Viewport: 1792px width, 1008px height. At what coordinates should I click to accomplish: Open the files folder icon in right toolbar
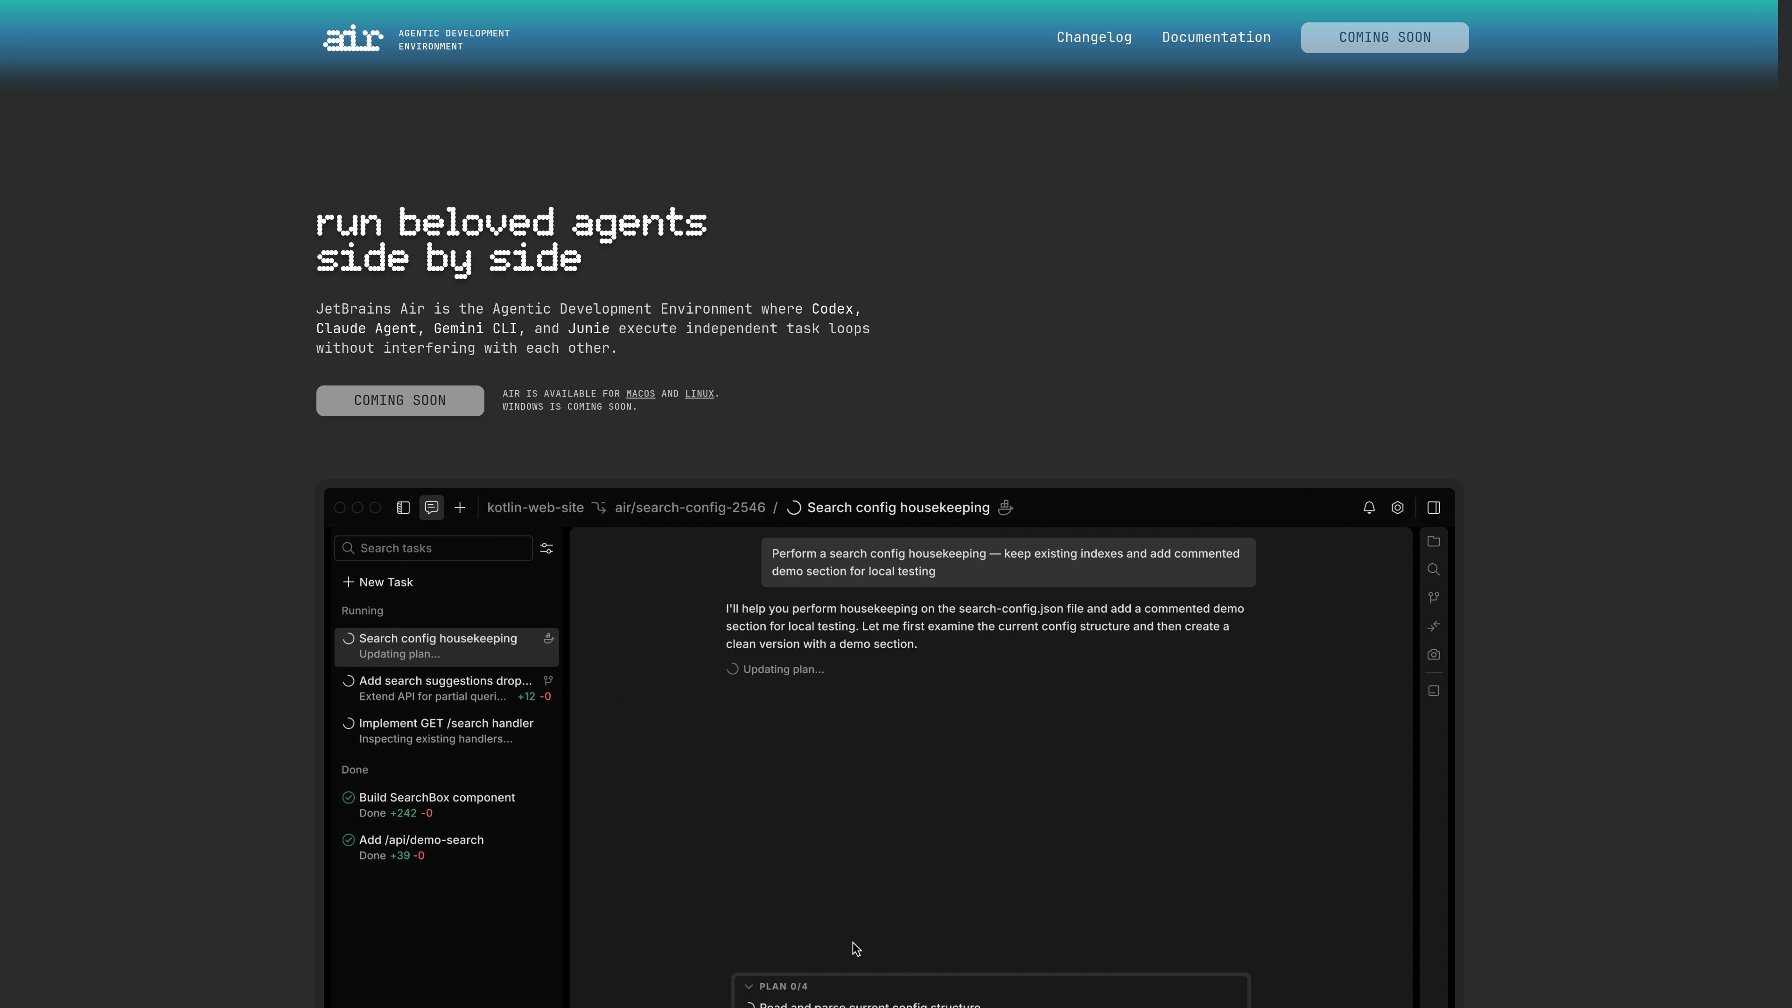[1434, 541]
